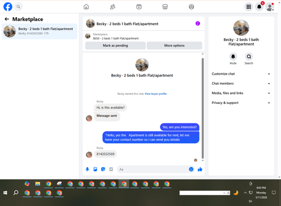Click the Yes, are you interested? message
This screenshot has height=206, width=281.
(179, 127)
